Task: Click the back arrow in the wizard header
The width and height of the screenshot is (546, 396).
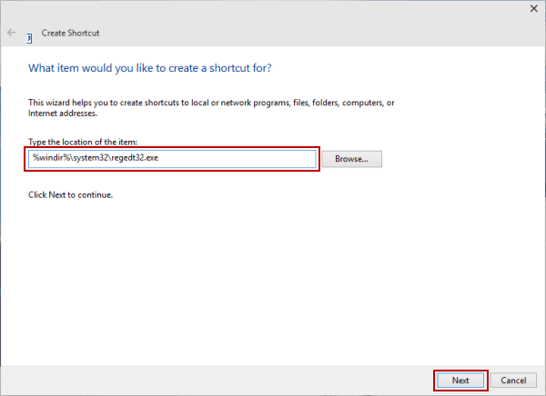Action: click(11, 33)
